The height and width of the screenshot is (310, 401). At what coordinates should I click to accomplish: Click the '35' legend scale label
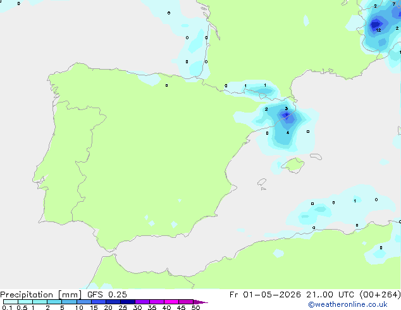152,307
